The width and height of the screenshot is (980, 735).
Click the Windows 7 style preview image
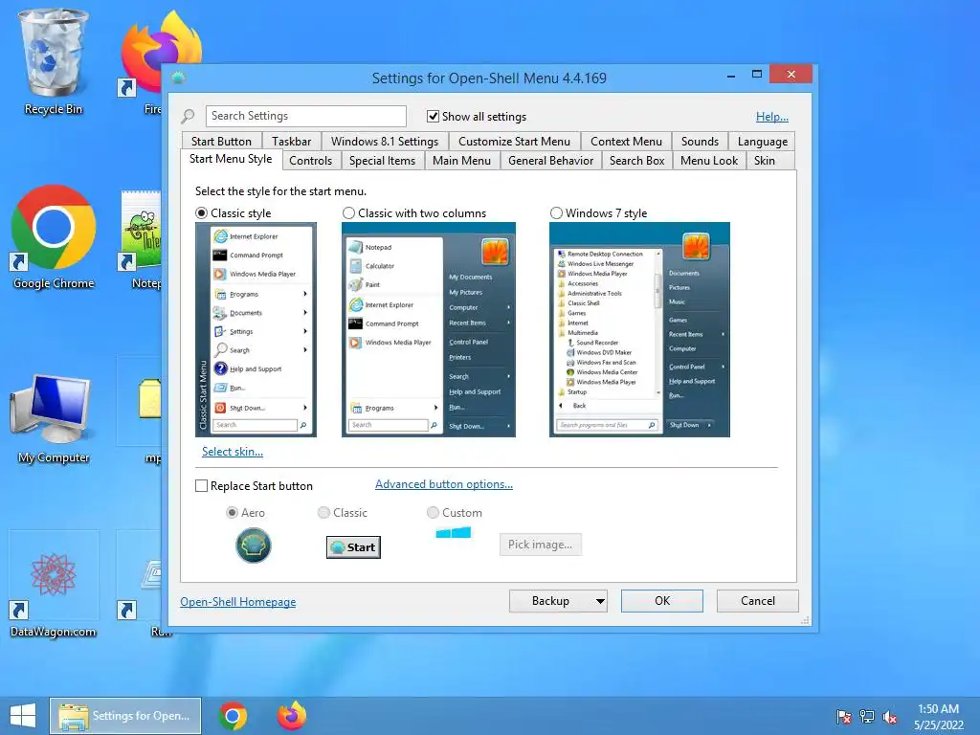(639, 329)
